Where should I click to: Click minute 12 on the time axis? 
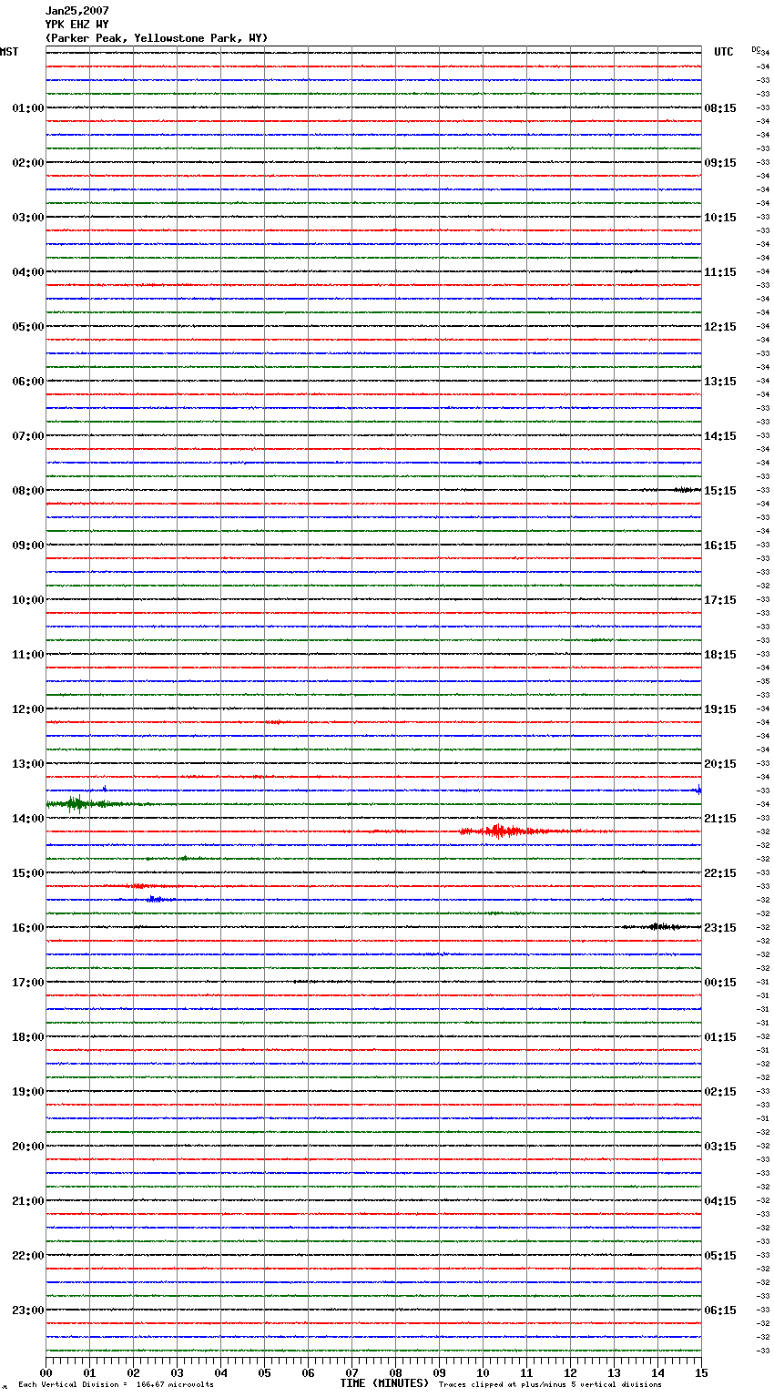point(570,1372)
